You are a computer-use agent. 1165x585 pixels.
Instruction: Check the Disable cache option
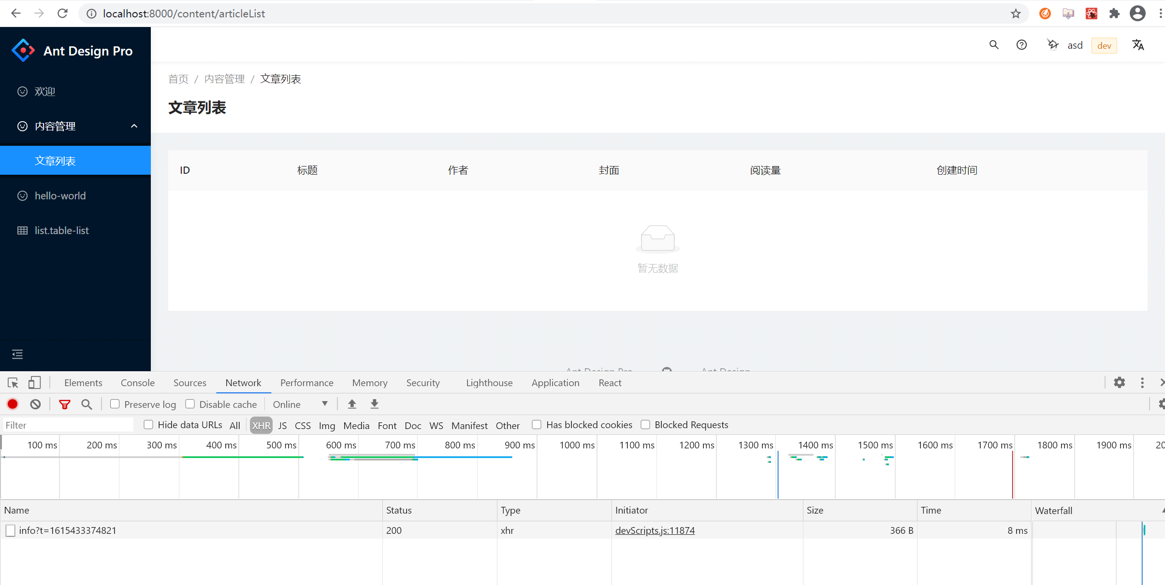pyautogui.click(x=190, y=404)
